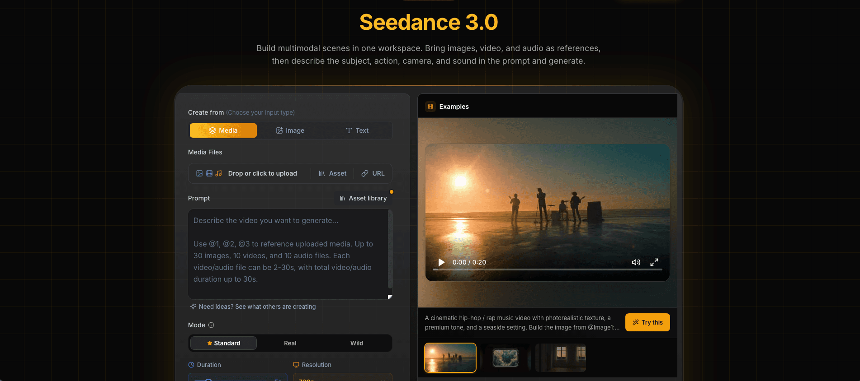The width and height of the screenshot is (860, 381).
Task: Select the beach band sunset thumbnail
Action: pos(450,358)
